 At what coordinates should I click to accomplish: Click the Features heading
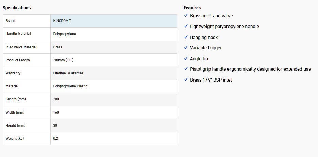pyautogui.click(x=192, y=8)
